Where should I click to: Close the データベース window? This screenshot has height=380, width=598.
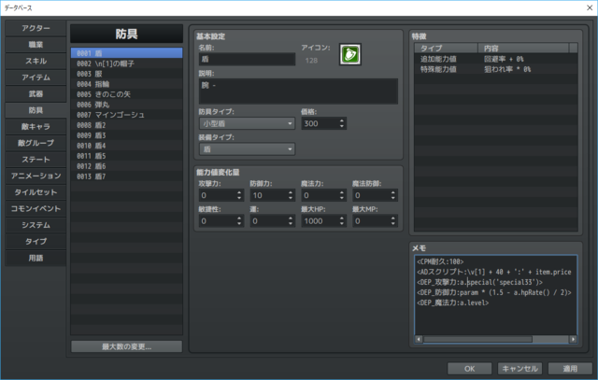tap(590, 7)
